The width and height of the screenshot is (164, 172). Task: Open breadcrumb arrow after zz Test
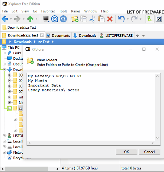click(53, 42)
